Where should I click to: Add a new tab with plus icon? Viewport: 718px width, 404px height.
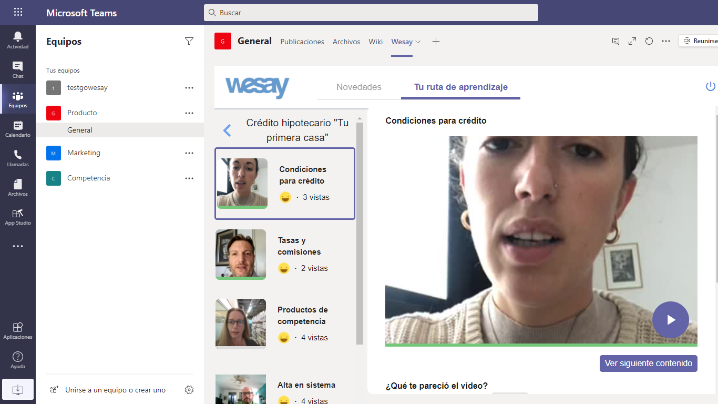(x=436, y=42)
